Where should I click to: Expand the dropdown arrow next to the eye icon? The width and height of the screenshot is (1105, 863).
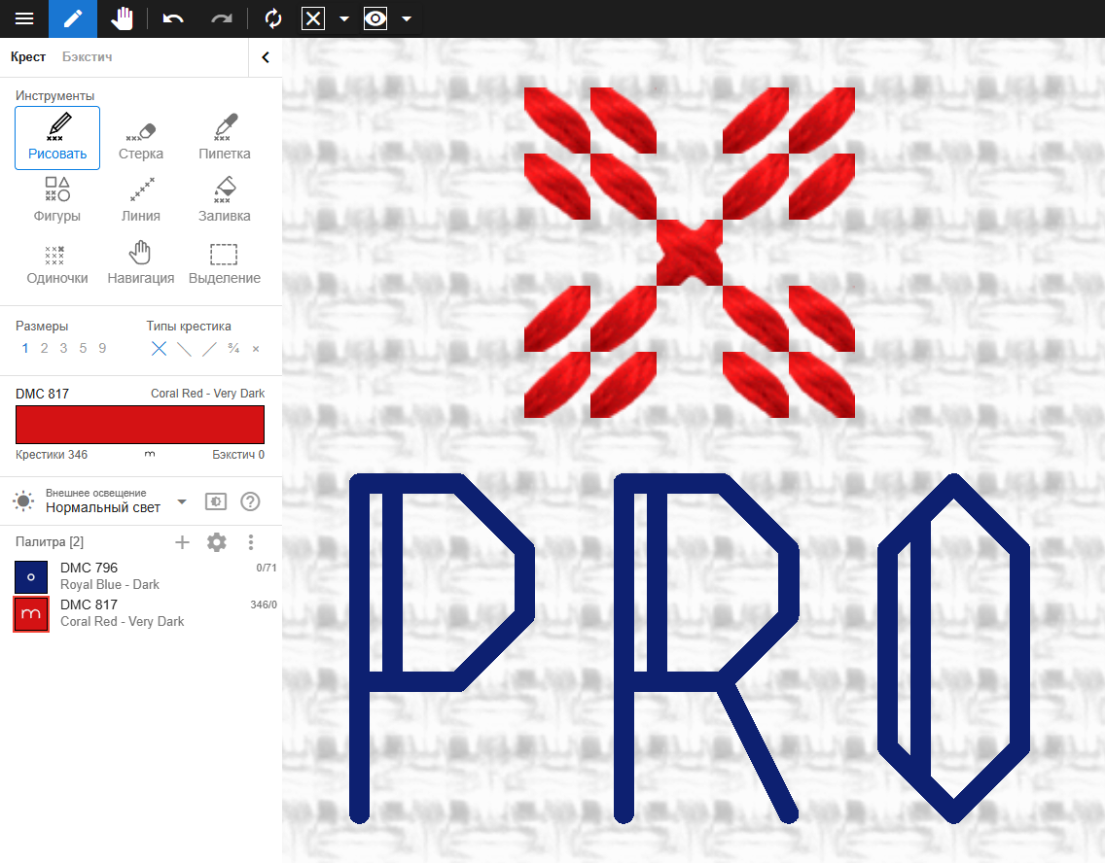pyautogui.click(x=407, y=18)
